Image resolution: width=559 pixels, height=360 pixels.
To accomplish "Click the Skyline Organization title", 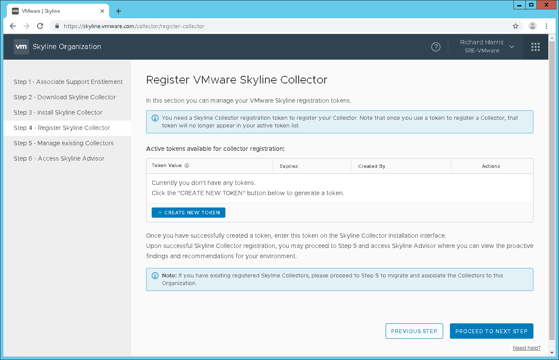I will [x=67, y=47].
